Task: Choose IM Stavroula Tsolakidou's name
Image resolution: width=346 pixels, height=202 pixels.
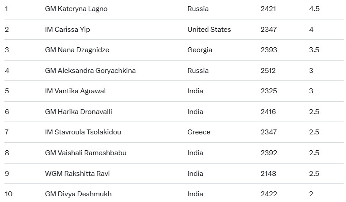Action: (83, 132)
